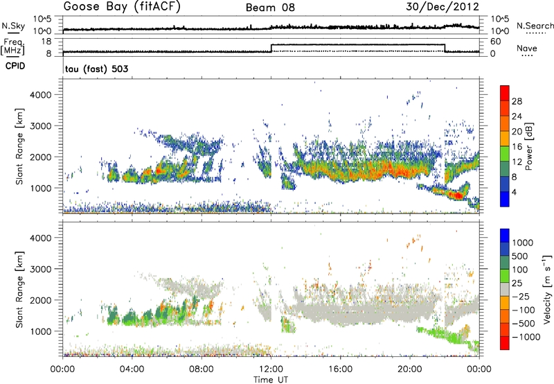Image resolution: width=554 pixels, height=384 pixels.
Task: Click the '-1000' tick on velocity colorbar
Action: [x=526, y=337]
